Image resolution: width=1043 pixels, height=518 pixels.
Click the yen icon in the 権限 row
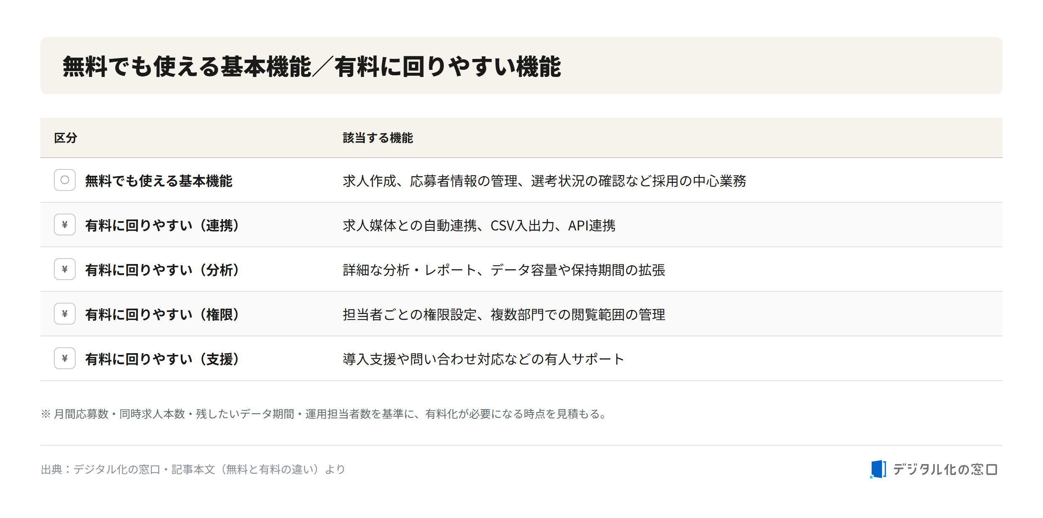click(65, 314)
